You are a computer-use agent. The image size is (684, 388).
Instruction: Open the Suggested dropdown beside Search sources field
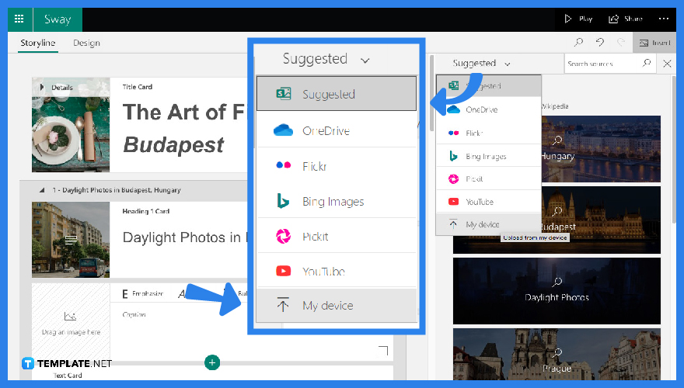(x=481, y=64)
